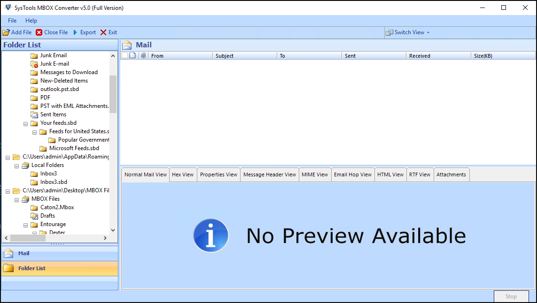Viewport: 537px width, 303px height.
Task: Switch to the Email Hop View tab
Action: coord(353,175)
